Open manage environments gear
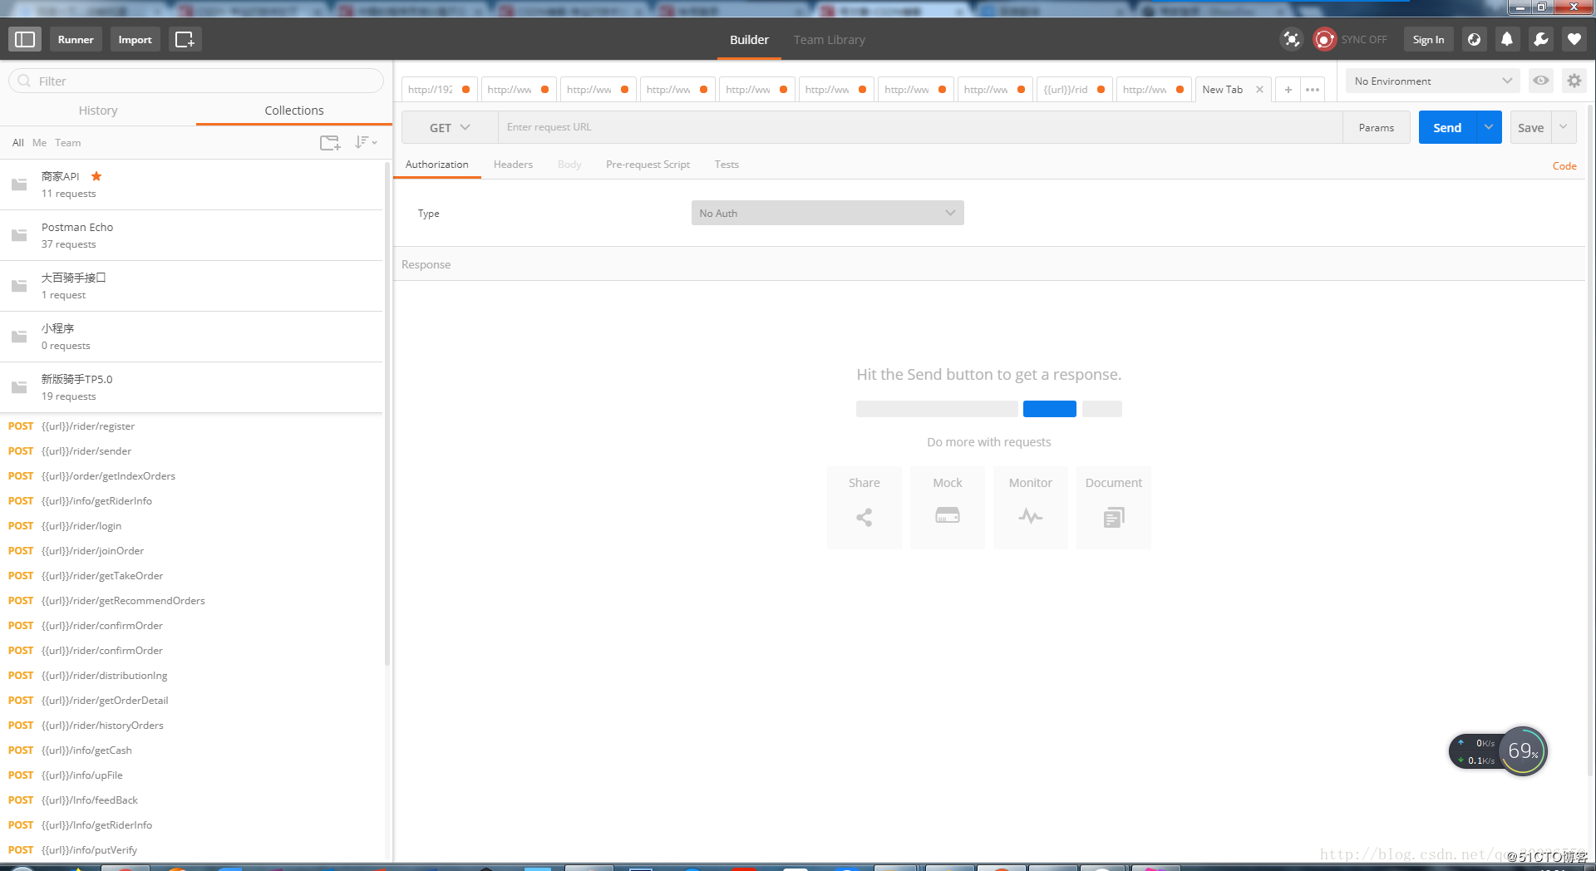This screenshot has width=1596, height=871. [x=1574, y=81]
